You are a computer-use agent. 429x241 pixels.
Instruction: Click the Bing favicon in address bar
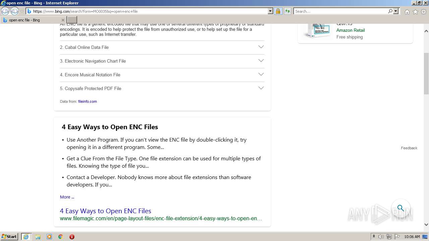tap(29, 11)
